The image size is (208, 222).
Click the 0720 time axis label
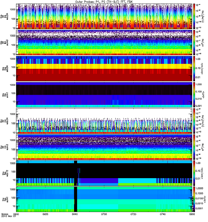pyautogui.click(x=133, y=214)
